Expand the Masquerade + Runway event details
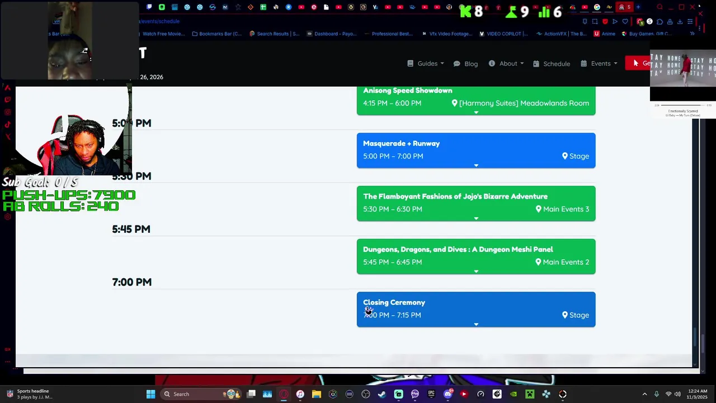Image resolution: width=716 pixels, height=403 pixels. pyautogui.click(x=476, y=166)
